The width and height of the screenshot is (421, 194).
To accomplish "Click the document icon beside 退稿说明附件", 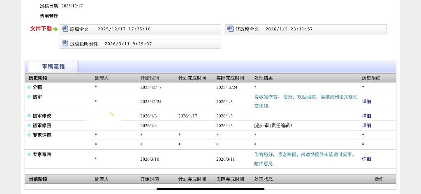I will (x=65, y=43).
